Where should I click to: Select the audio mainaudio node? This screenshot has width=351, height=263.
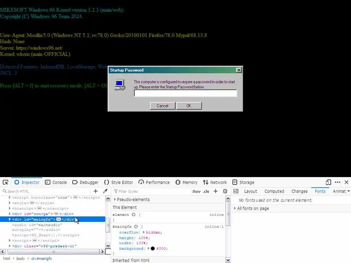pyautogui.click(x=37, y=227)
